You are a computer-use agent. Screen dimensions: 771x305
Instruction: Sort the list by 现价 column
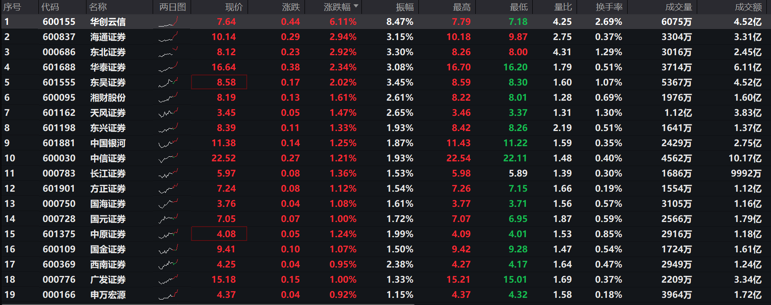tap(234, 7)
